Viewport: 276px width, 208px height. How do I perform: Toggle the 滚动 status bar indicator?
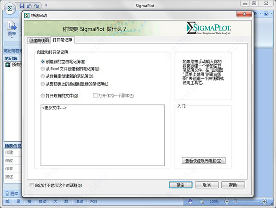79,202
